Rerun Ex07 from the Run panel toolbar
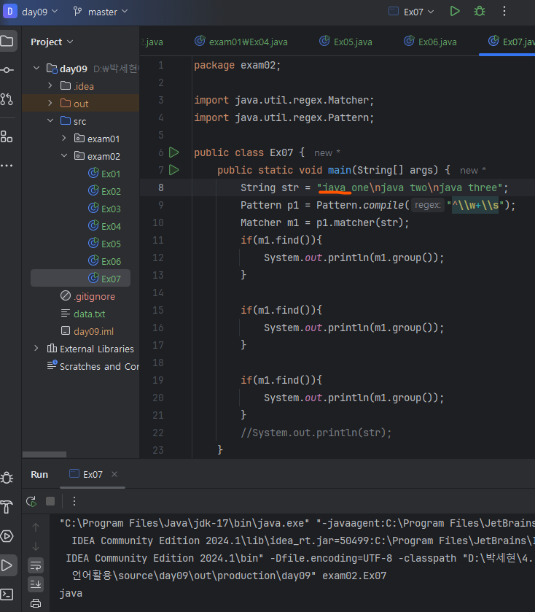535x612 pixels. [31, 501]
